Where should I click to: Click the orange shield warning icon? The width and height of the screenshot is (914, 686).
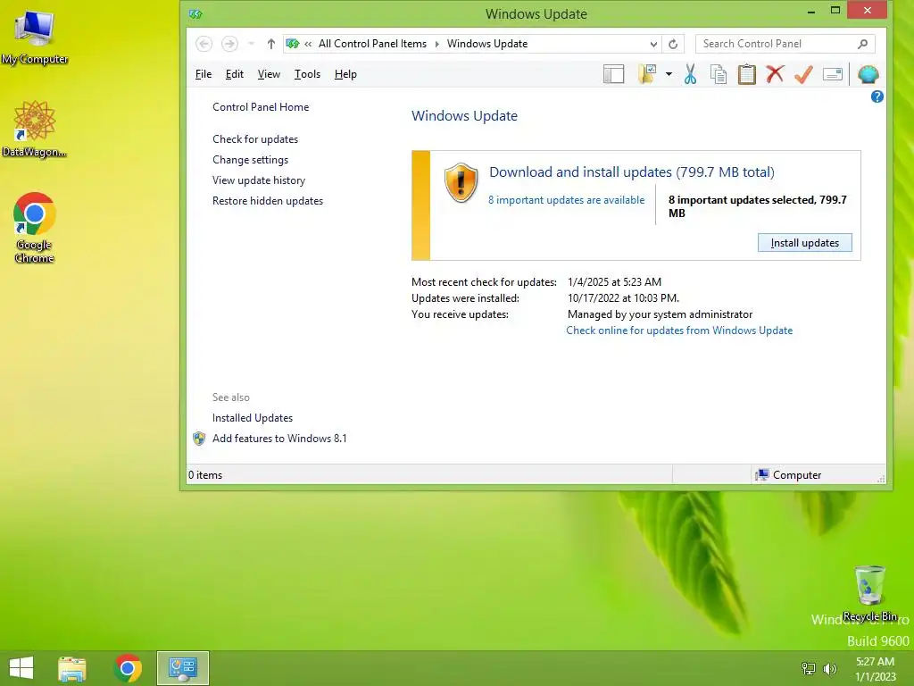[x=461, y=182]
